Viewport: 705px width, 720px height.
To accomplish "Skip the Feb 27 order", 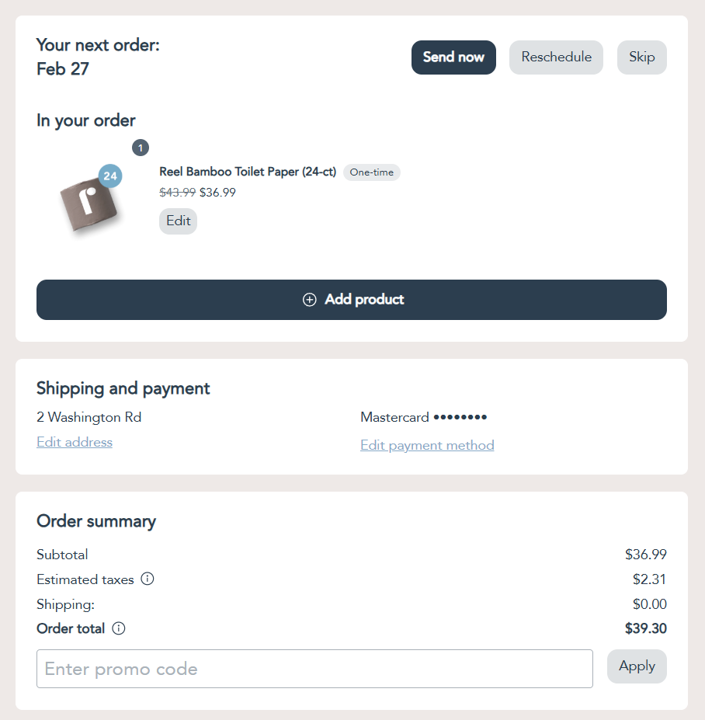I will tap(641, 57).
